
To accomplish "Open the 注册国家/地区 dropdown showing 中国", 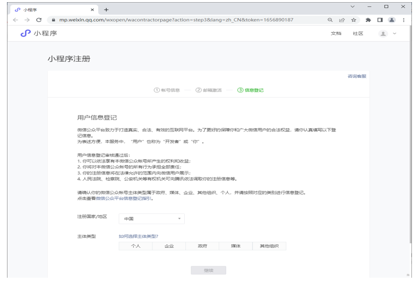I will (151, 219).
